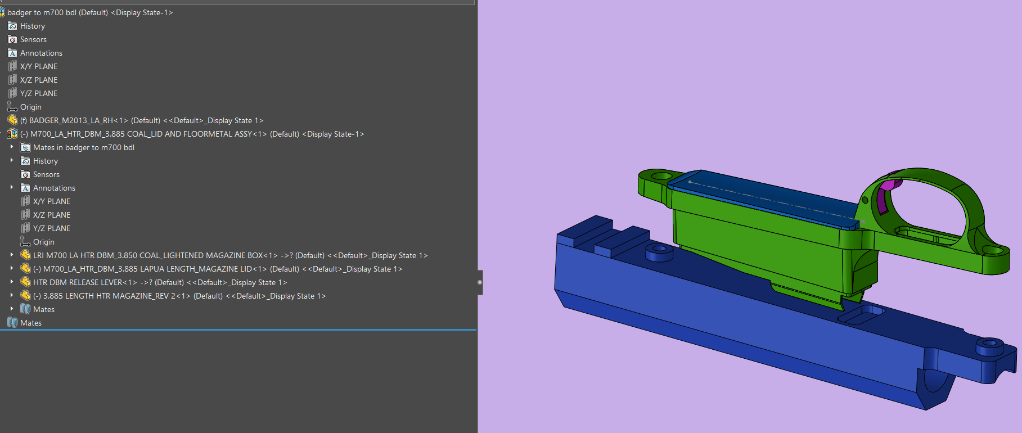This screenshot has width=1022, height=433.
Task: Click the LAPUA LENGTH_MAGAZINE LID part icon
Action: point(25,268)
